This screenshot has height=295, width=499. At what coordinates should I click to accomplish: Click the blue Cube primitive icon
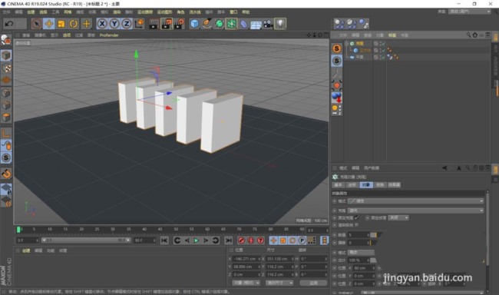[x=194, y=24]
